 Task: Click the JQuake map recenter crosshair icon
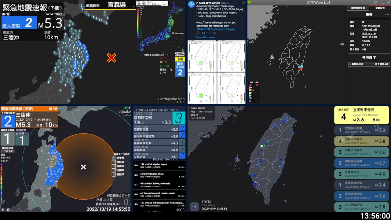(3, 210)
